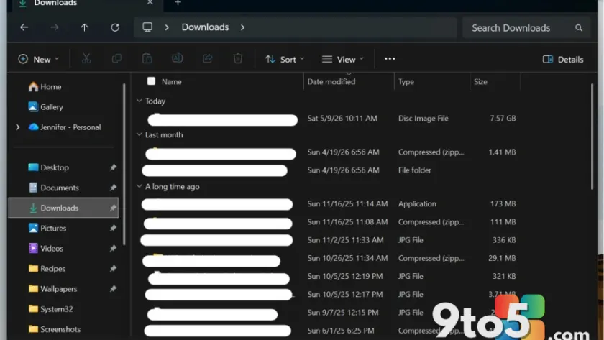Open the View dropdown
This screenshot has height=340, width=604.
[343, 59]
